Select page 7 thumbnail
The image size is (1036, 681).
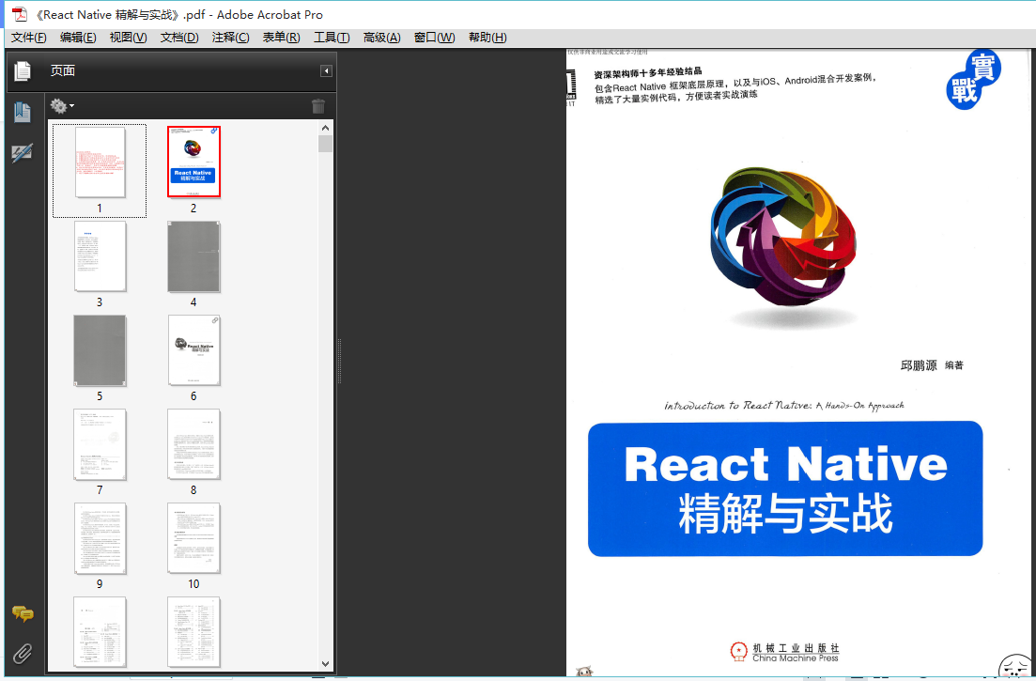coord(100,444)
